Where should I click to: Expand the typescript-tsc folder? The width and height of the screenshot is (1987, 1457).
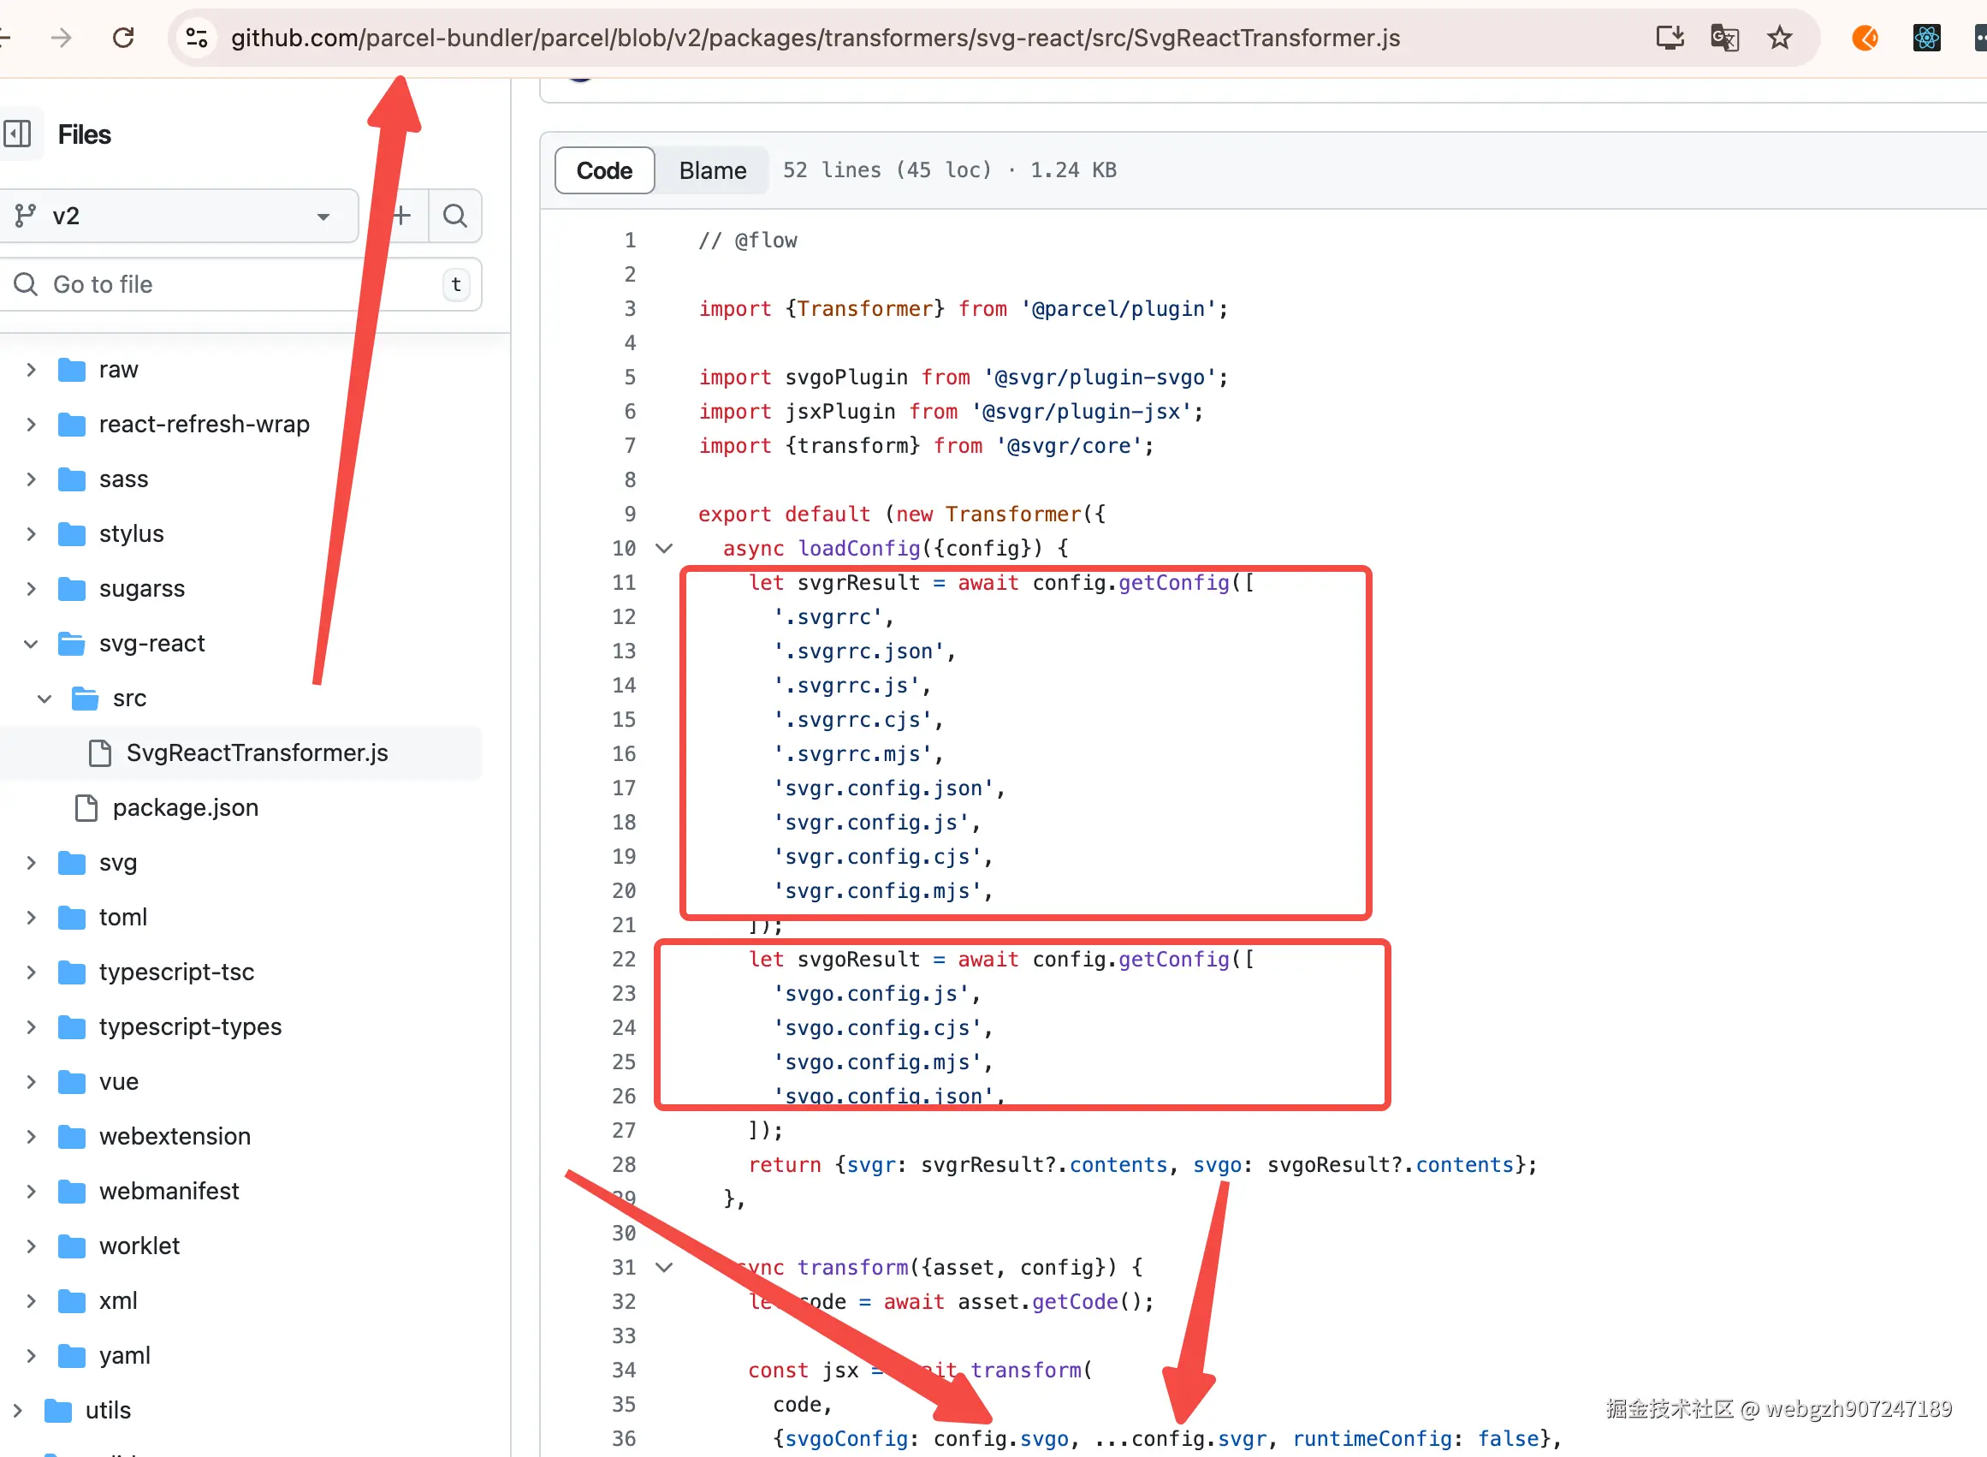31,972
